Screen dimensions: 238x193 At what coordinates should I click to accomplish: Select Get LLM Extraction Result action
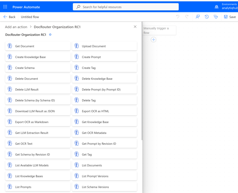coord(38,133)
